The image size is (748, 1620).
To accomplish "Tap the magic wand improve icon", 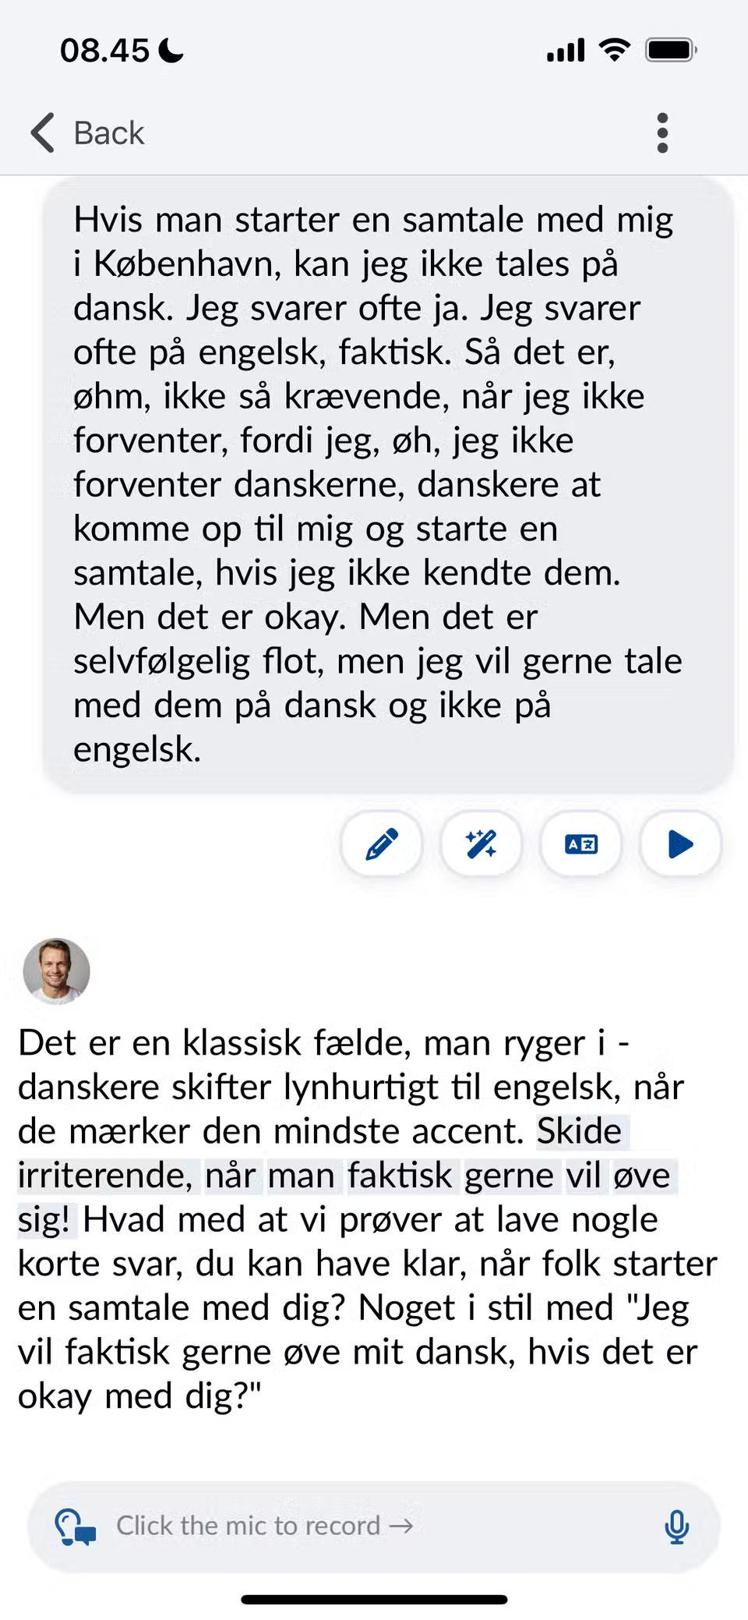I will click(x=481, y=844).
